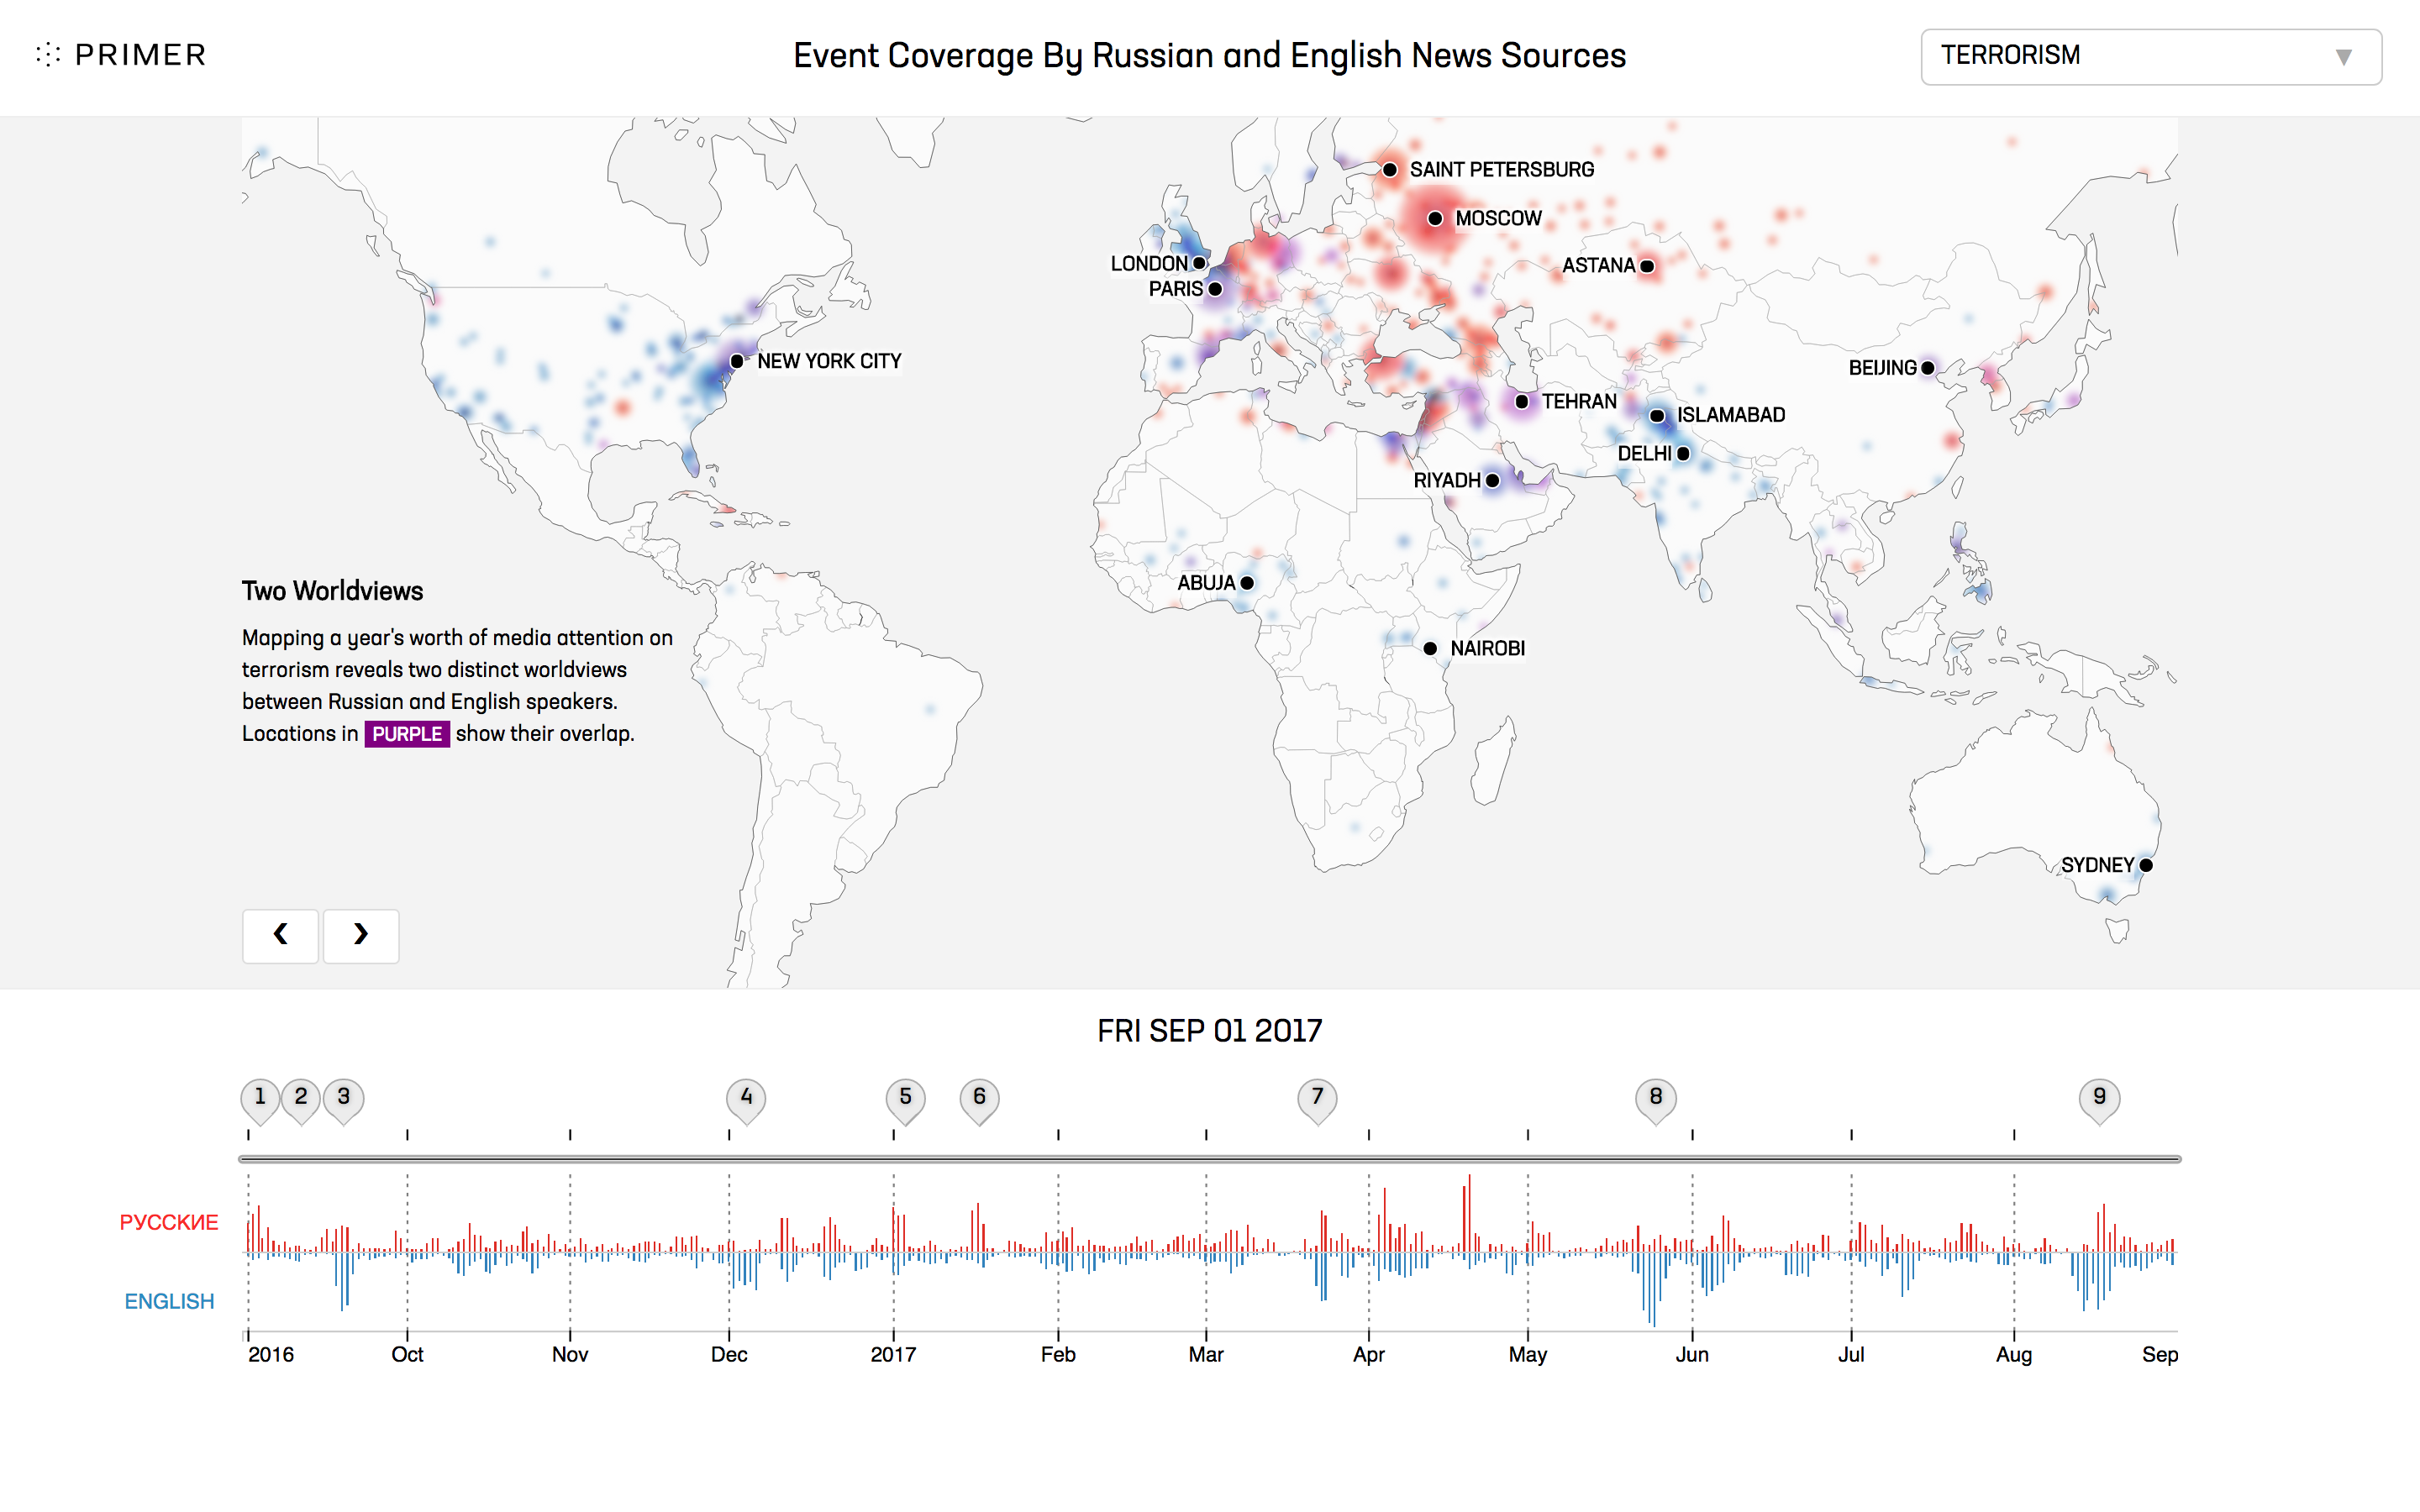Click the dropdown arrow next to TERRORISM

(2343, 57)
